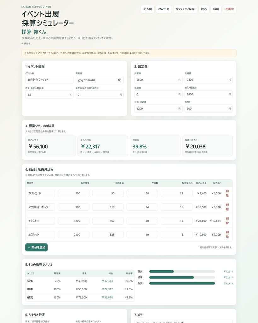Image resolution: width=258 pixels, height=323 pixels.
Task: Delete the アクリルキーホルダー row
Action: tap(227, 207)
